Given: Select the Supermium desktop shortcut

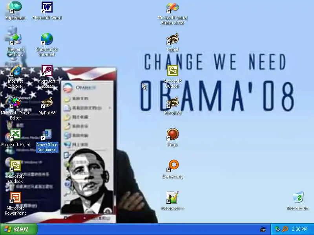Looking at the screenshot, I should 16,7.
